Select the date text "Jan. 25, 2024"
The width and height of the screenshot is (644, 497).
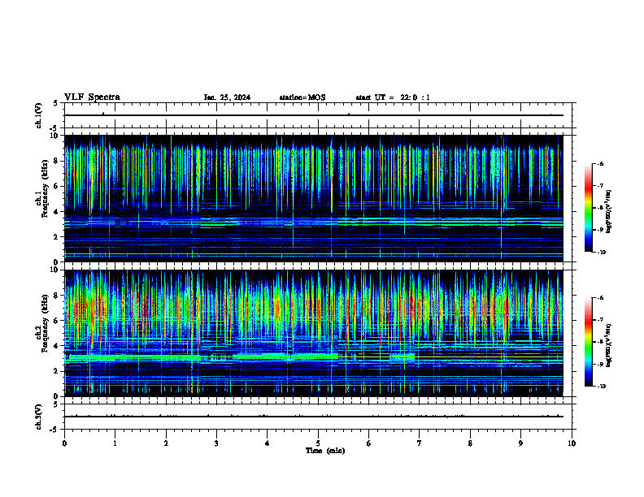click(227, 97)
